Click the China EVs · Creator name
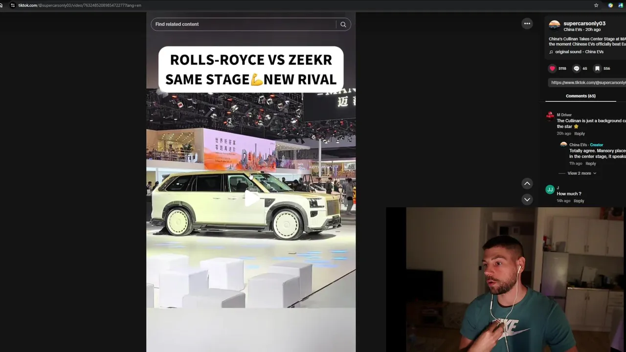Image resolution: width=626 pixels, height=352 pixels. (586, 145)
